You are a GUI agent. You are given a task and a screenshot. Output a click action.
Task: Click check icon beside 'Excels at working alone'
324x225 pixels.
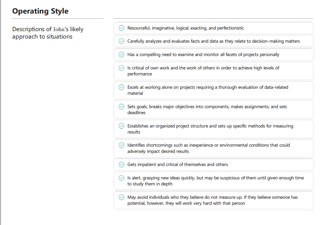pyautogui.click(x=121, y=87)
